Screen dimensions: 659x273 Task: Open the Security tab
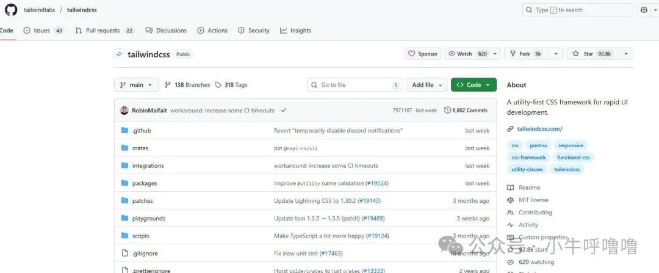[x=253, y=31]
